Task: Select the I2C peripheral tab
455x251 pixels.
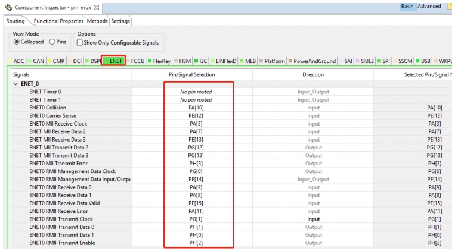Action: pos(203,61)
